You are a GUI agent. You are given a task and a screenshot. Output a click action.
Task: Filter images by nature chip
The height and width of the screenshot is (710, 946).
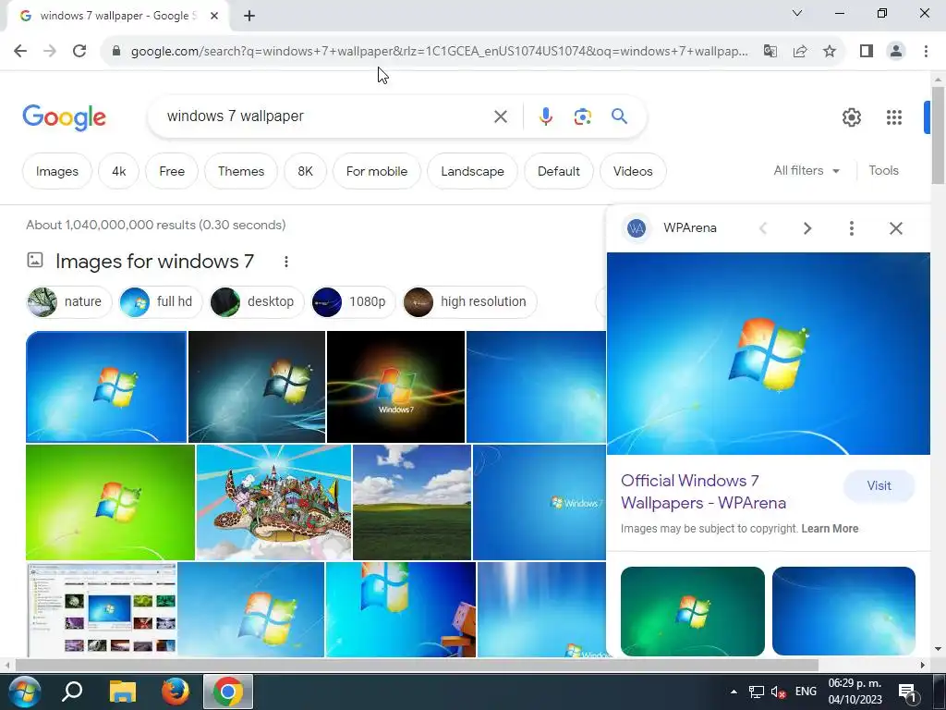point(69,302)
